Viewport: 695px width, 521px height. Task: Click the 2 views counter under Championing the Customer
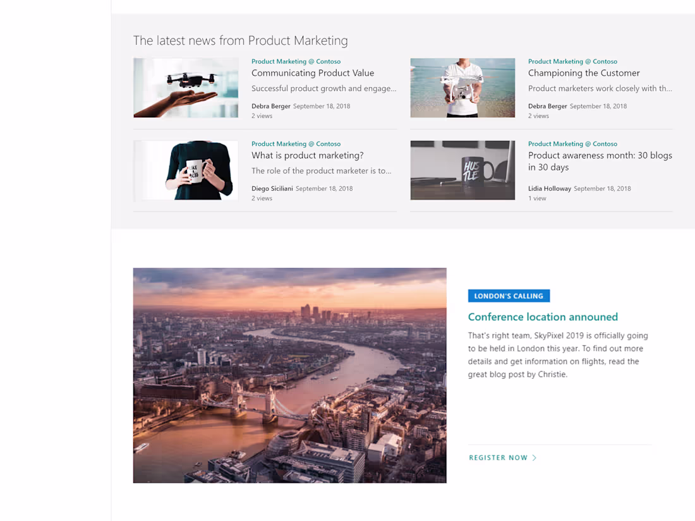pyautogui.click(x=538, y=116)
